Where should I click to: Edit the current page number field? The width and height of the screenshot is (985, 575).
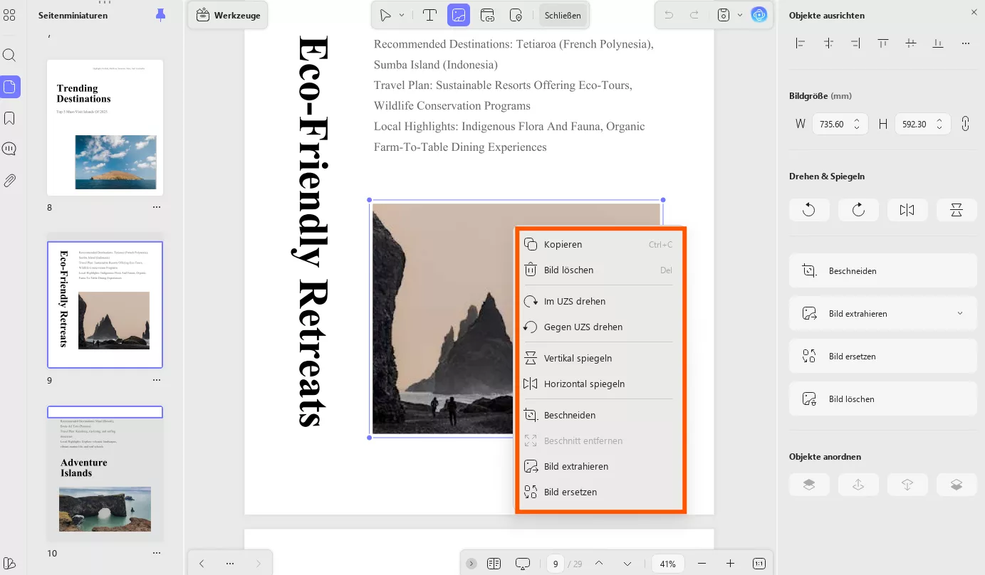click(556, 564)
